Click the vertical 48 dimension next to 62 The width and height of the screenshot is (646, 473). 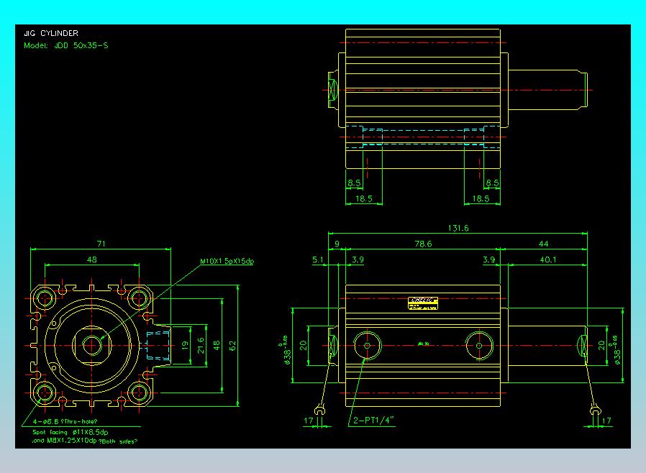point(217,345)
